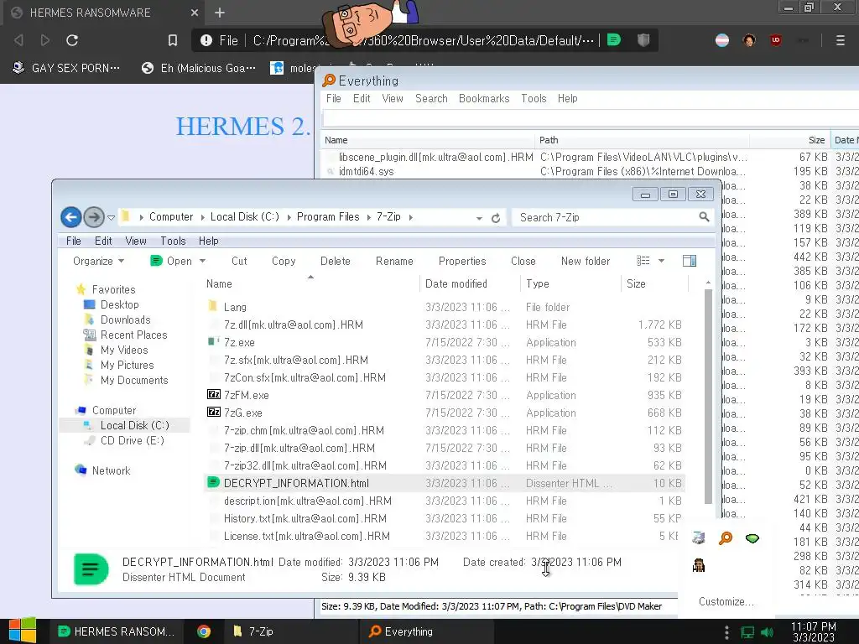Click the browser forward arrow
859x644 pixels.
(x=45, y=40)
